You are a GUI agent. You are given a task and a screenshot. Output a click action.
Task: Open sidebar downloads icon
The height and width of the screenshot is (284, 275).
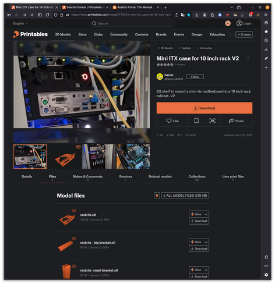click(266, 49)
